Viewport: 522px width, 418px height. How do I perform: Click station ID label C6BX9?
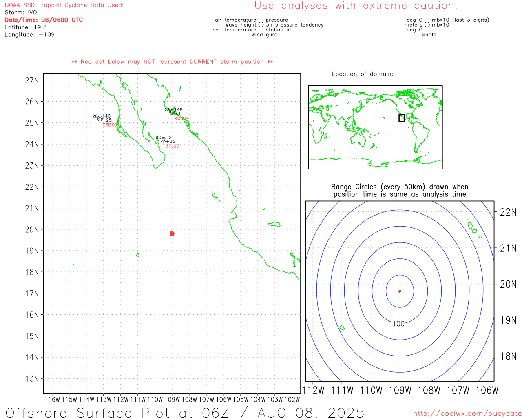tap(110, 125)
